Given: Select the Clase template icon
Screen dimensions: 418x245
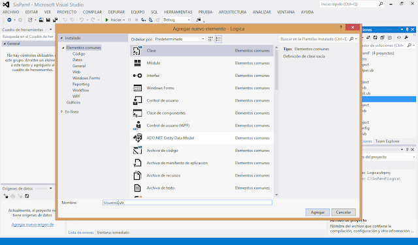Looking at the screenshot, I should tap(138, 51).
